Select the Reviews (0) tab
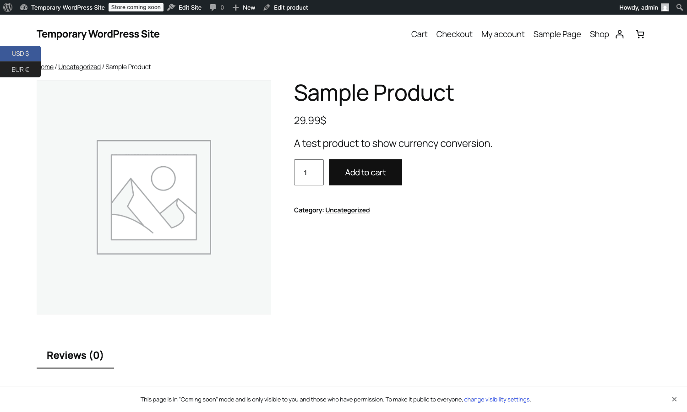This screenshot has height=412, width=687. click(75, 356)
